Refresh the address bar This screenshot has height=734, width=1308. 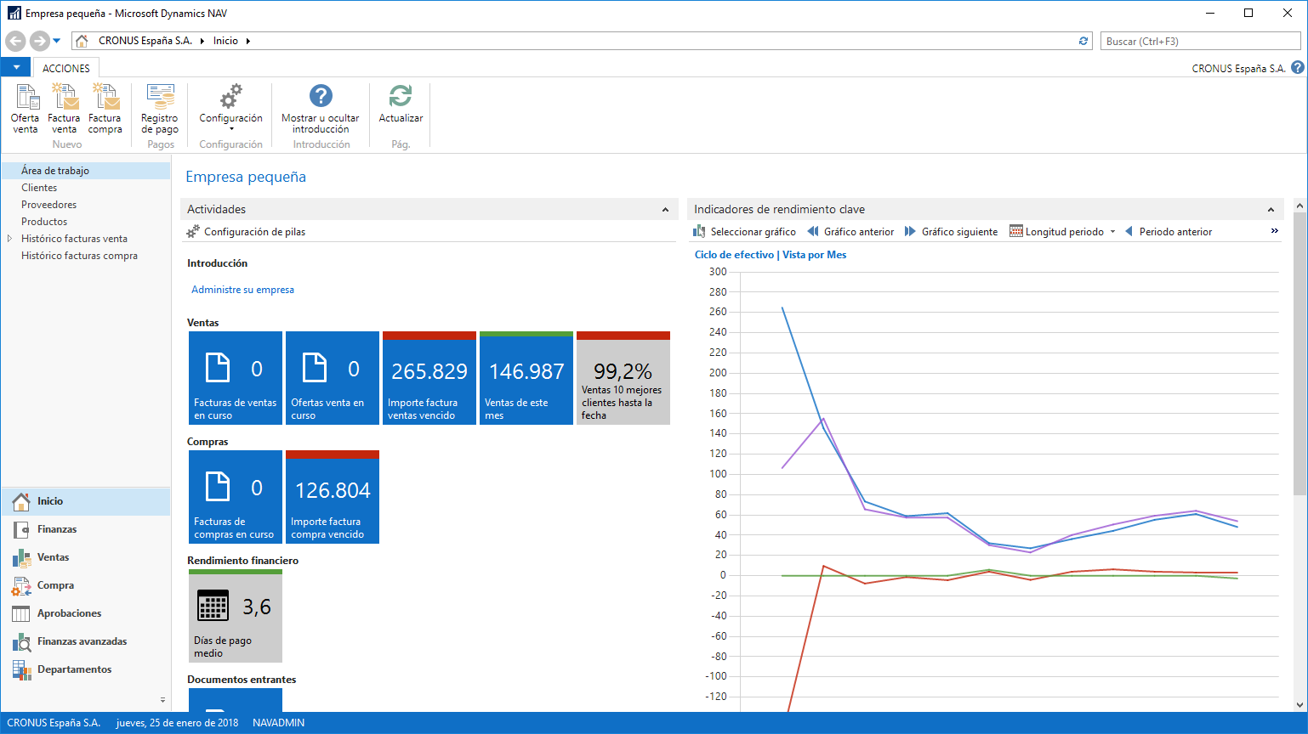1083,41
